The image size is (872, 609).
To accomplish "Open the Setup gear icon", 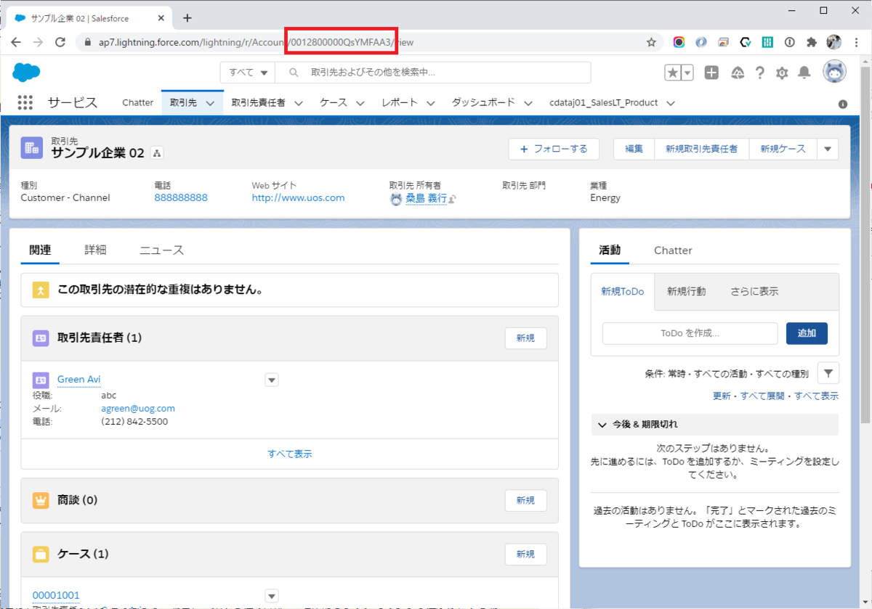I will [x=782, y=73].
